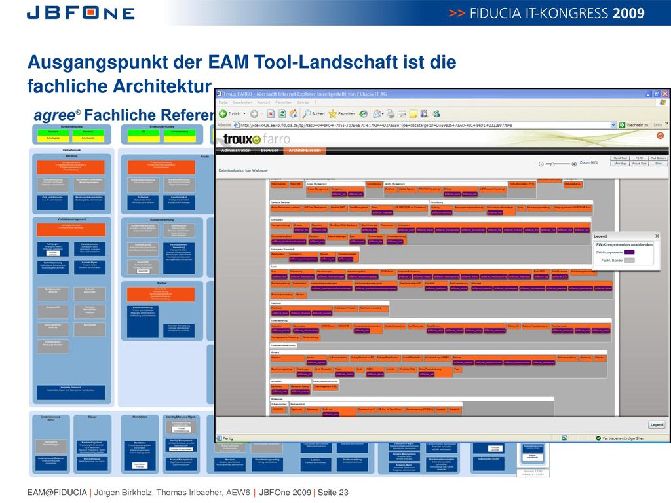Screen dimensions: 671x503
Task: Click the purple SW-Komponente swatch
Action: 630,252
